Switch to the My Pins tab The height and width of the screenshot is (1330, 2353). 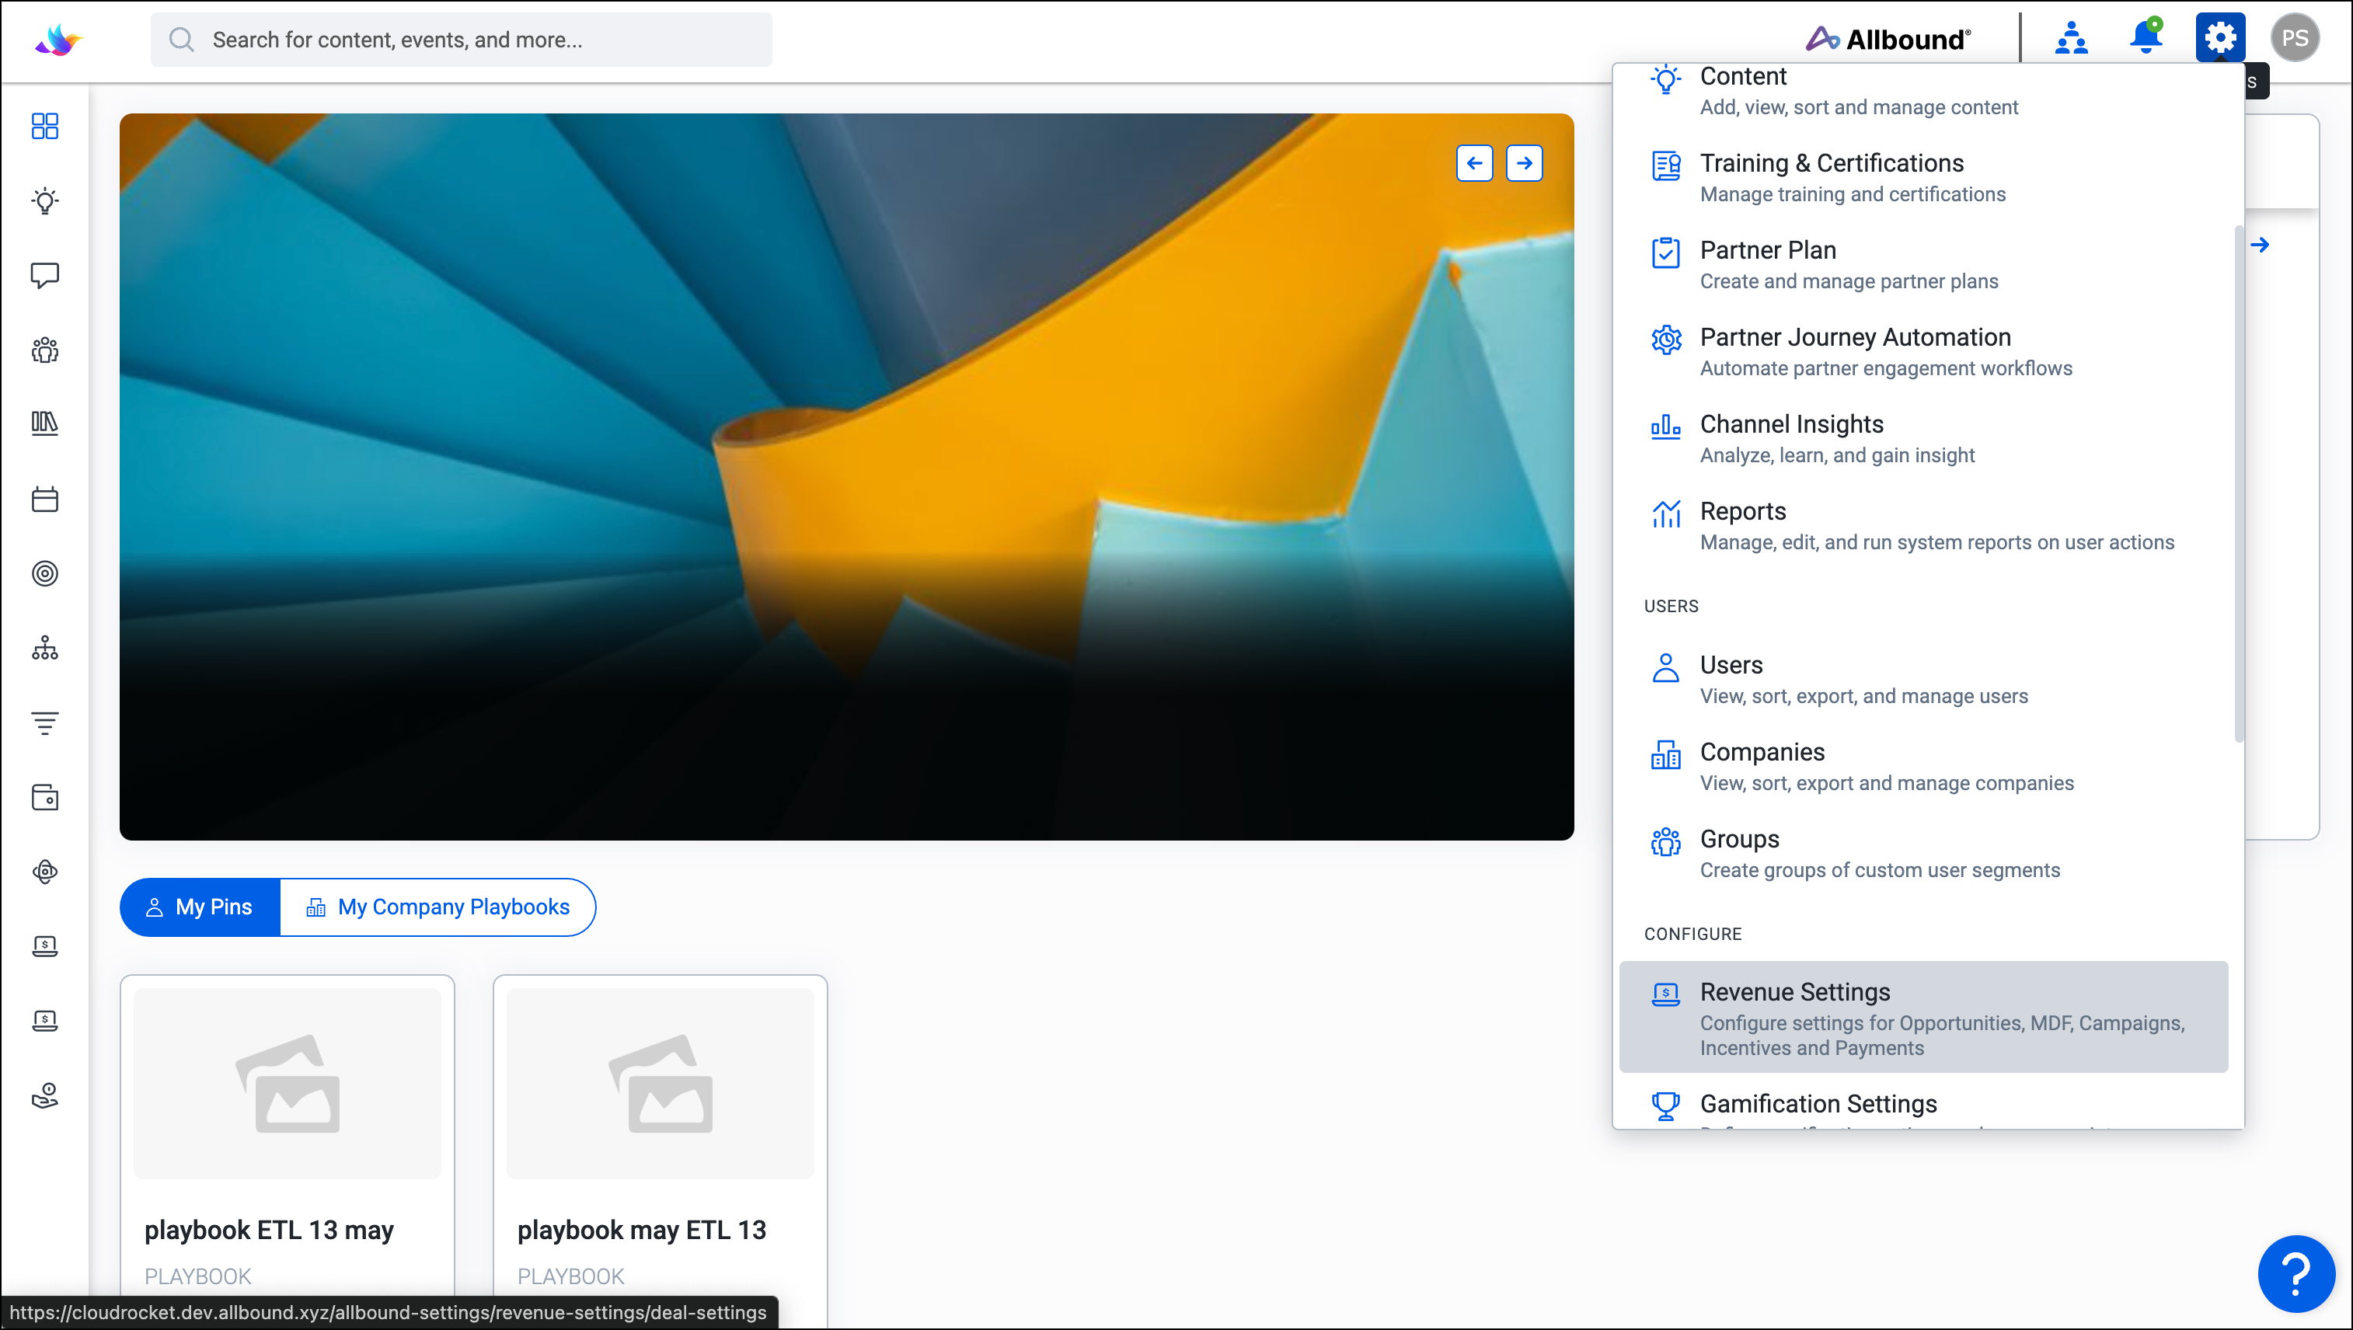click(200, 907)
